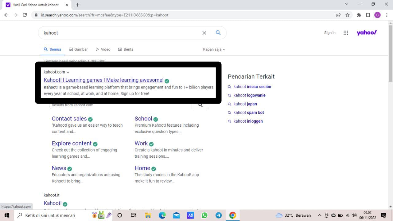Select the Semua search tab
393x221 pixels.
(x=53, y=49)
